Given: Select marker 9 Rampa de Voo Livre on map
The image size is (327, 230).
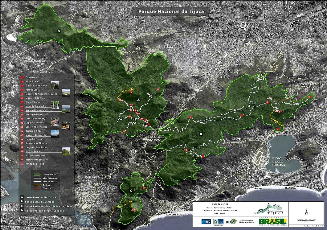Looking at the screenshot, I should coord(144,188).
